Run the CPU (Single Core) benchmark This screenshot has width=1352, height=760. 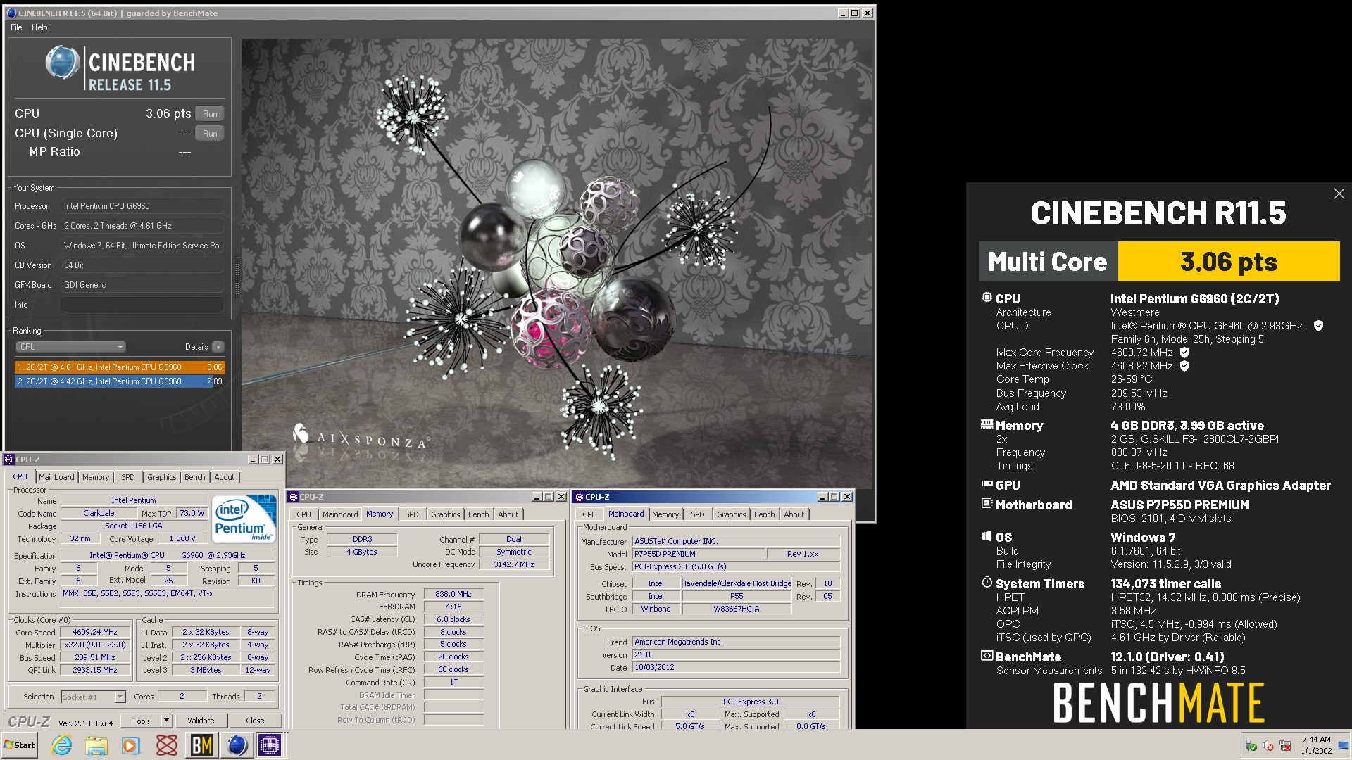coord(210,134)
